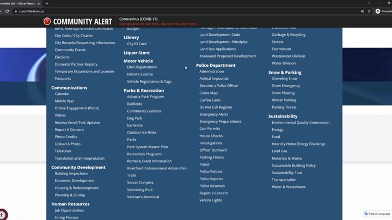Go to Elections page
392x220 pixels.
point(62,57)
